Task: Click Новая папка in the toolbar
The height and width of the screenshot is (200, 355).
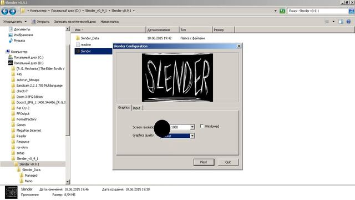Action: [110, 22]
